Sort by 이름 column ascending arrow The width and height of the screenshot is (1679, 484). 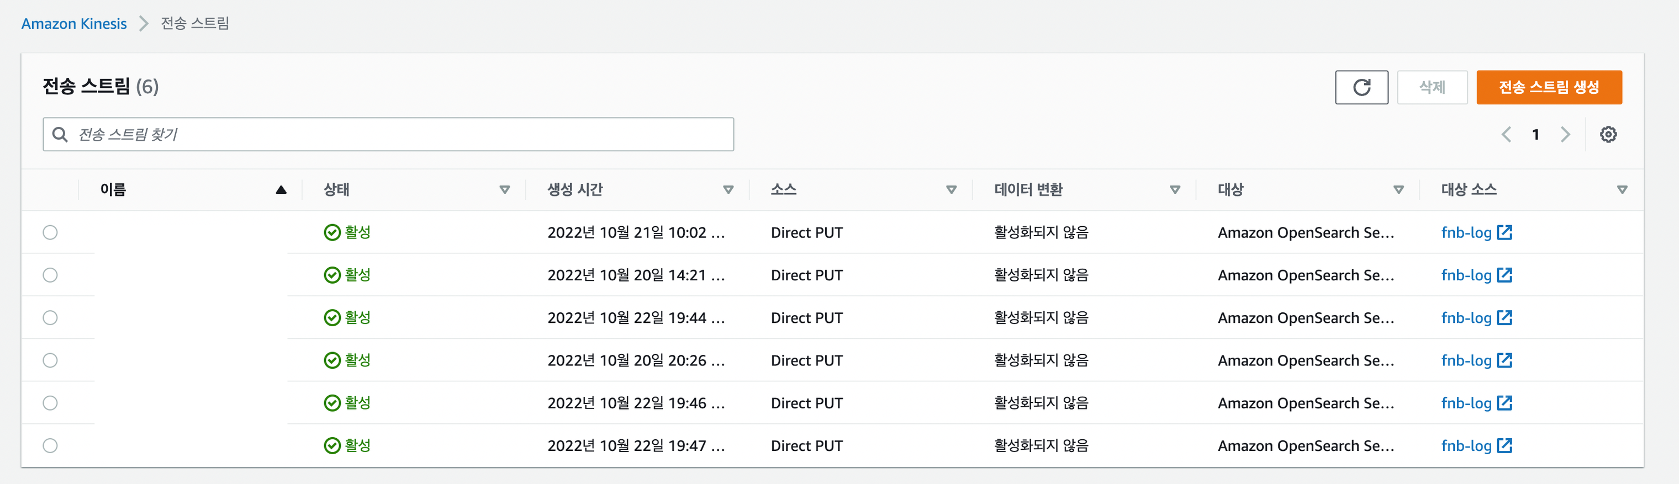(281, 189)
